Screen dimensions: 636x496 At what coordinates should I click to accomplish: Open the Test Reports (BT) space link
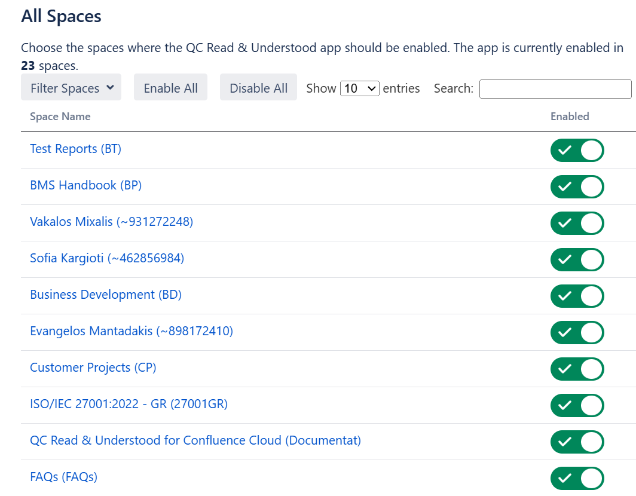75,149
